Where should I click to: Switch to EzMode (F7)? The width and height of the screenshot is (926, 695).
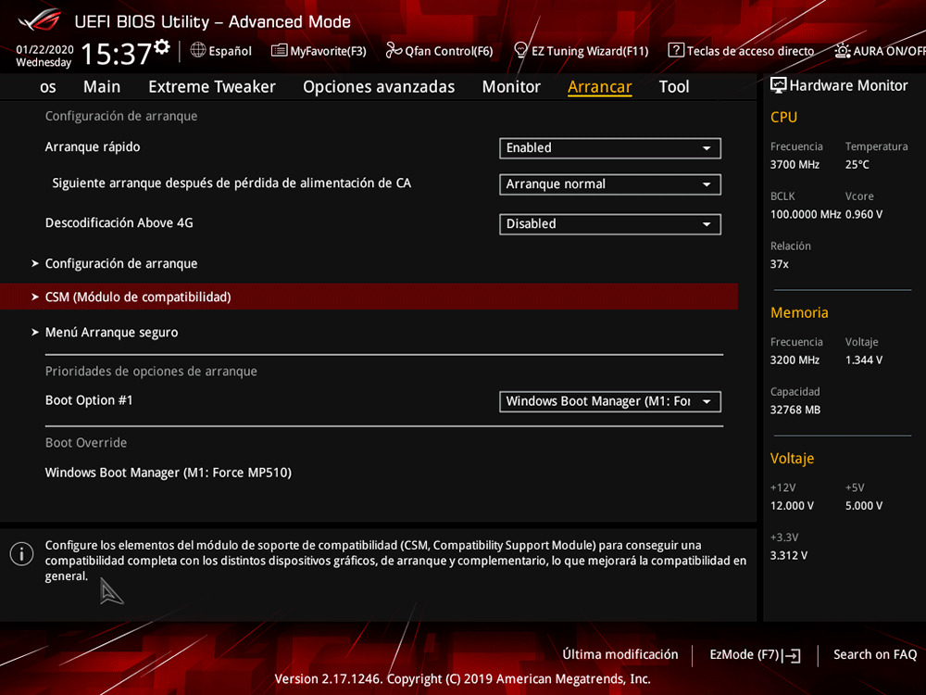tap(755, 655)
